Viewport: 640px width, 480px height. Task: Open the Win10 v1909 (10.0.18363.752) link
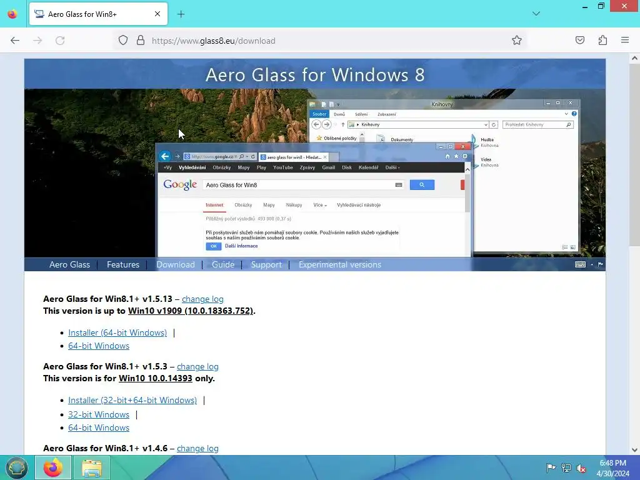pyautogui.click(x=191, y=311)
